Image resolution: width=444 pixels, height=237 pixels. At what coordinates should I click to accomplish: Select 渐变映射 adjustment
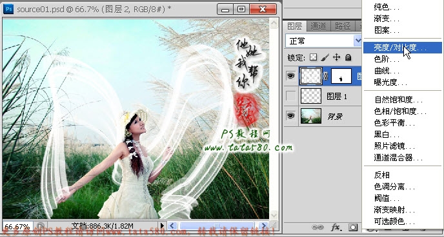click(x=403, y=210)
